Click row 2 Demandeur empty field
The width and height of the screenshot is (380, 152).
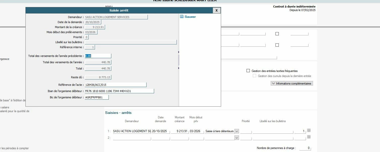click(132, 138)
